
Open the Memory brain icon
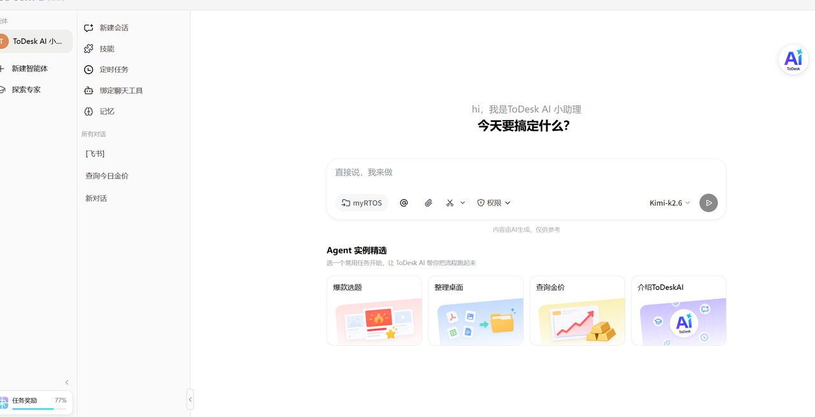(x=89, y=111)
